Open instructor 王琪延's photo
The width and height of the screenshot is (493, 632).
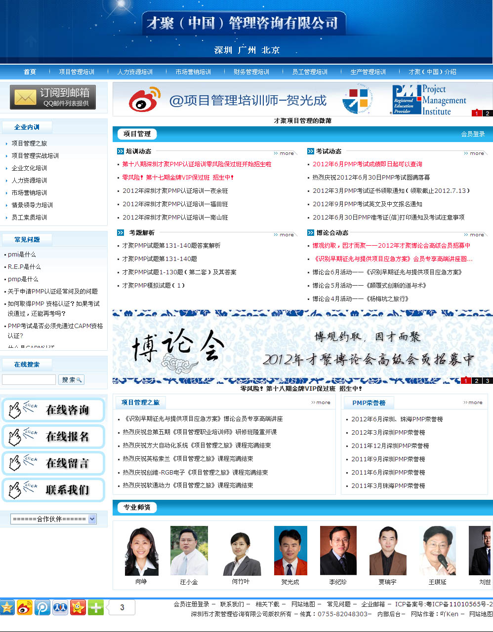[x=438, y=551]
